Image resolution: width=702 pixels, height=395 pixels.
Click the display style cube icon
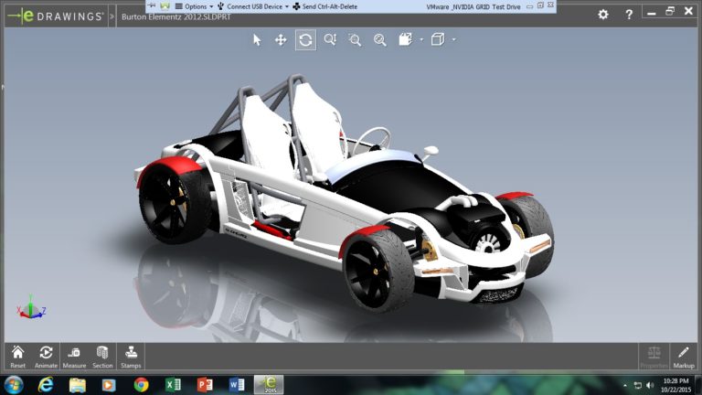438,39
